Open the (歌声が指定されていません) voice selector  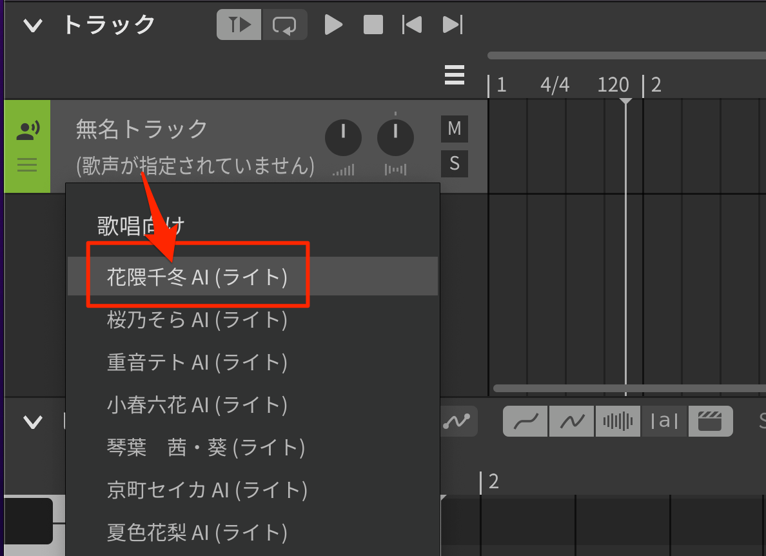[195, 166]
